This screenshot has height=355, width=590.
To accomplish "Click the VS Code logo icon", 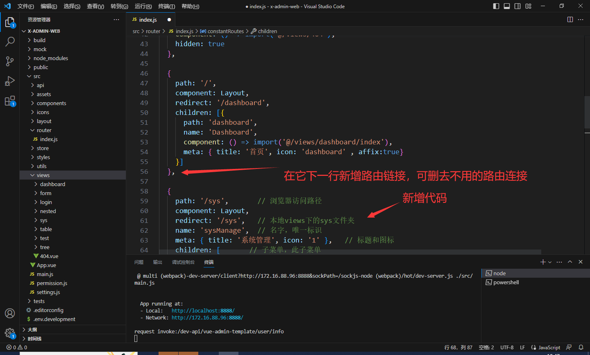I will point(7,6).
